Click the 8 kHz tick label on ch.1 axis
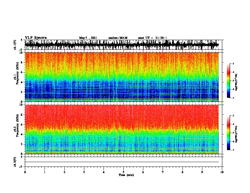Viewport: 250px width, 193px height. click(22, 62)
